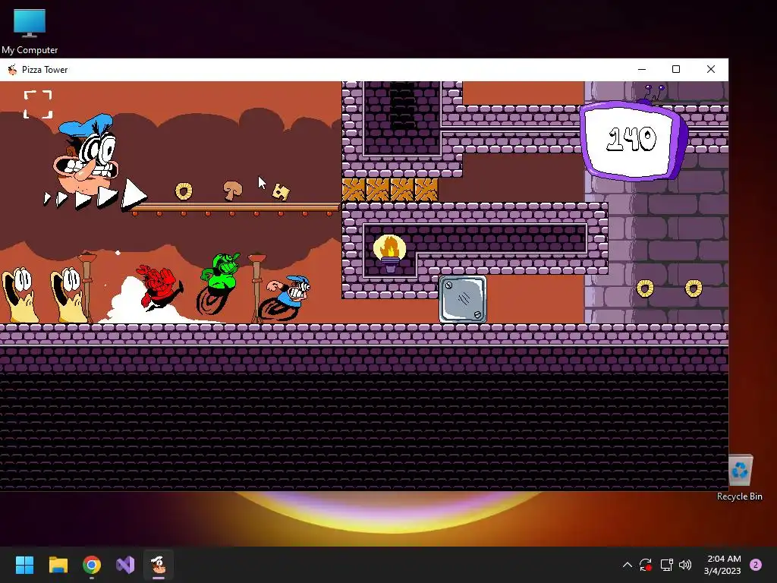The image size is (777, 583).
Task: Click the first cracked orange breakable block
Action: tap(354, 190)
